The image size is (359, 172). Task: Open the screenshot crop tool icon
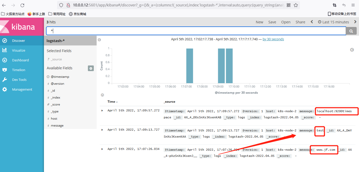[334, 5]
